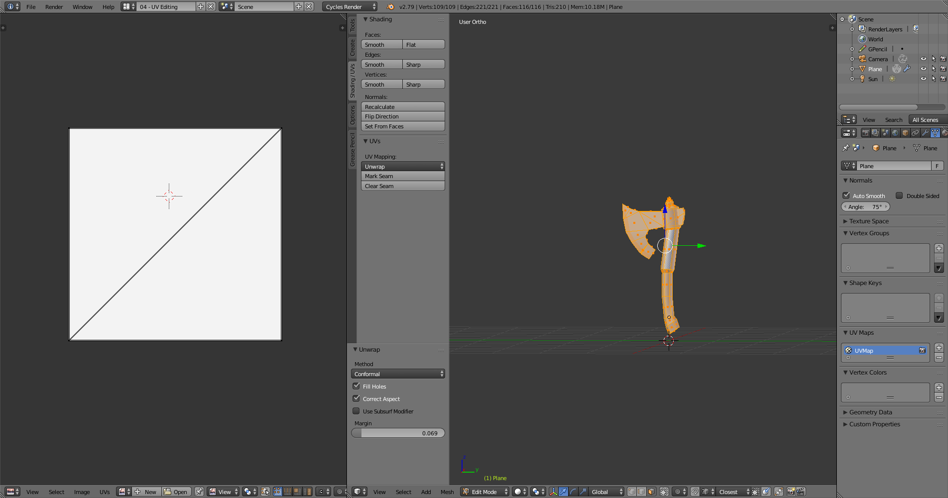
Task: Enable the scale manipulator icon
Action: [x=583, y=492]
